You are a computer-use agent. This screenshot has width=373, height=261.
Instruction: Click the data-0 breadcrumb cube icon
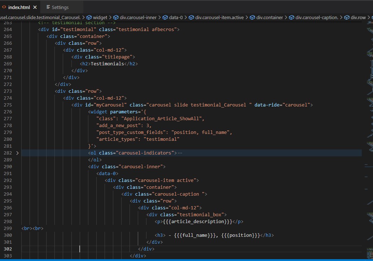tap(165, 17)
